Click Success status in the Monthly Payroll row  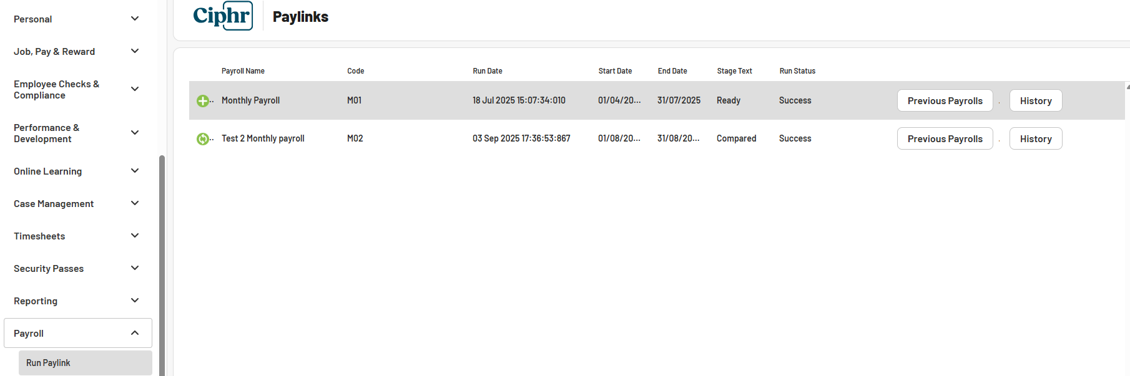795,100
